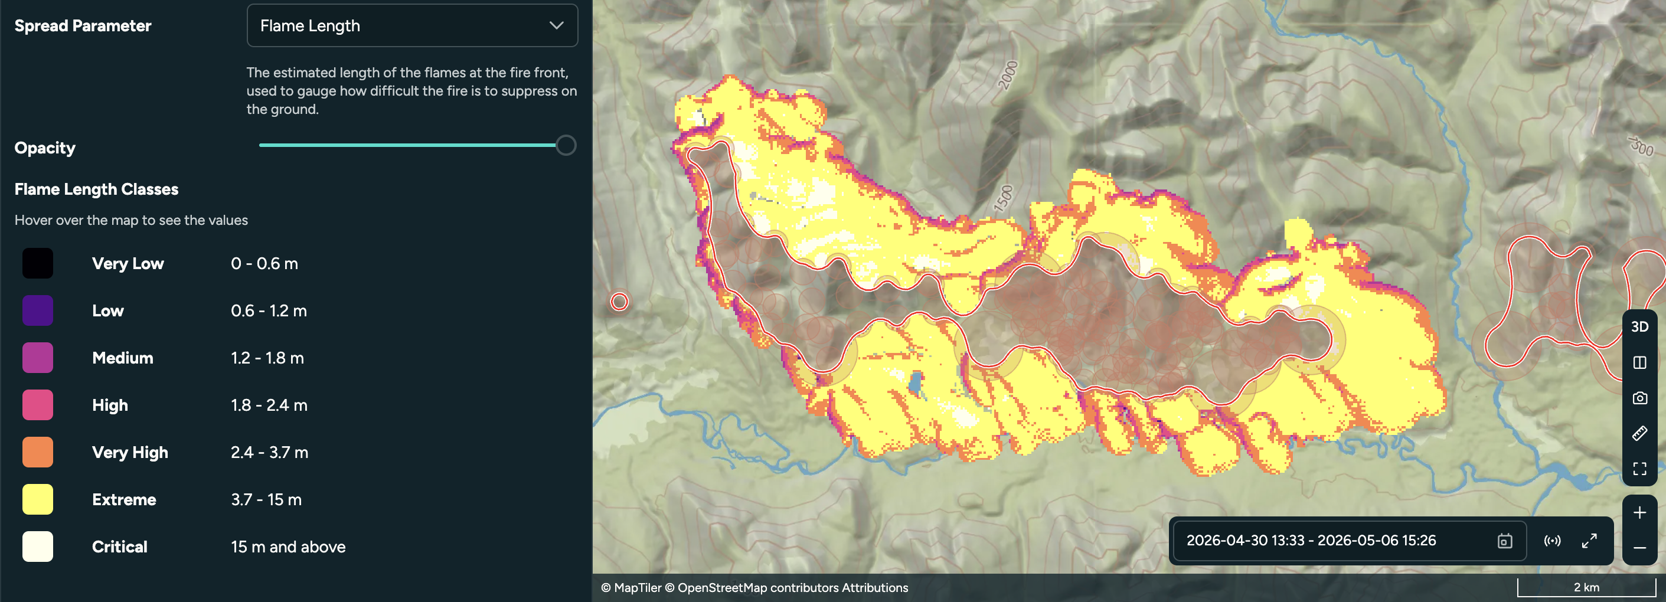The height and width of the screenshot is (602, 1666).
Task: Toggle the live broadcast signal icon
Action: coord(1551,541)
